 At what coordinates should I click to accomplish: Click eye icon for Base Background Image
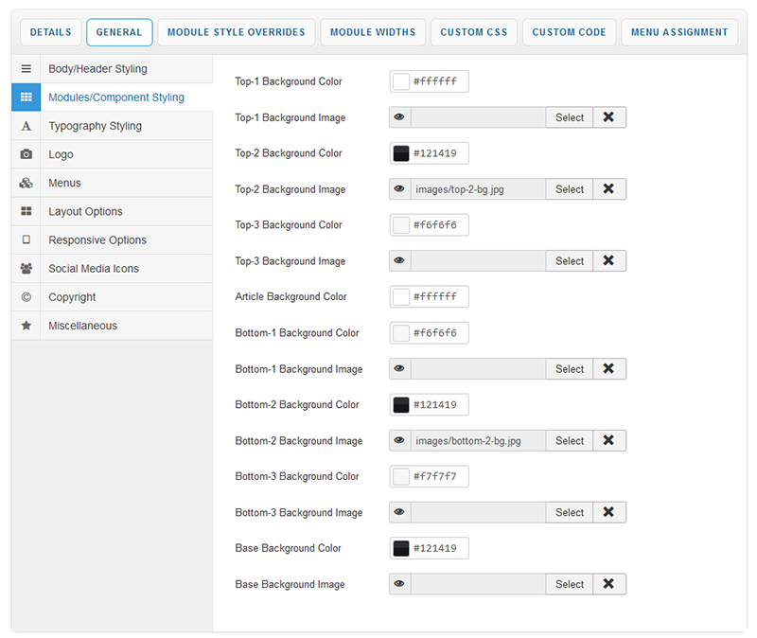coord(399,584)
